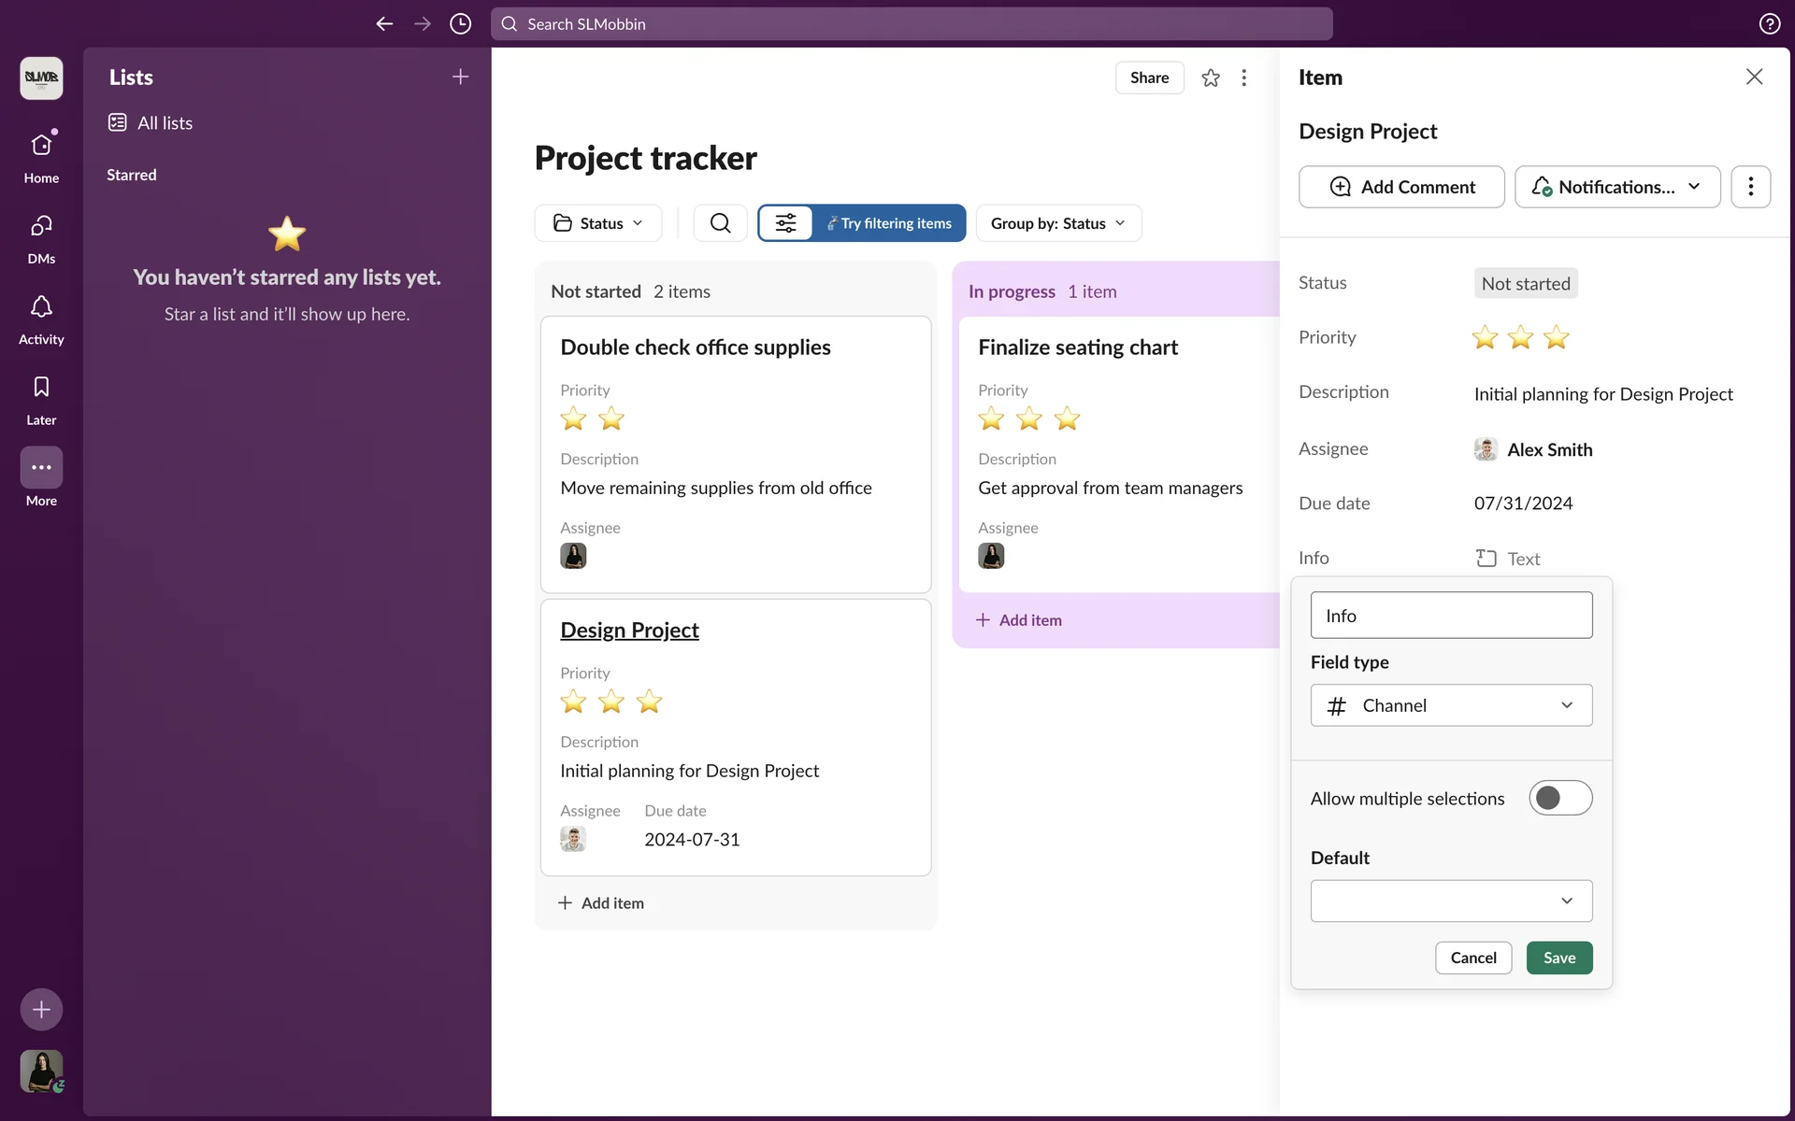Image resolution: width=1795 pixels, height=1121 pixels.
Task: Set priority to third star in Item panel
Action: [x=1556, y=337]
